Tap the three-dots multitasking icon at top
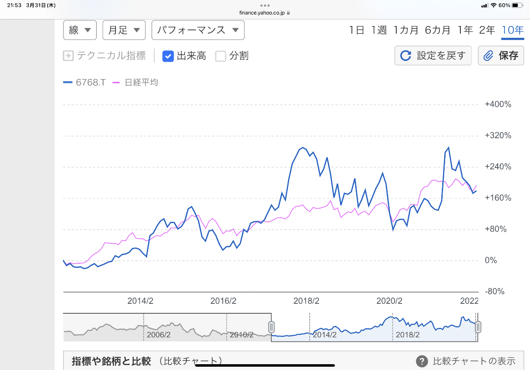The width and height of the screenshot is (530, 370). click(265, 5)
